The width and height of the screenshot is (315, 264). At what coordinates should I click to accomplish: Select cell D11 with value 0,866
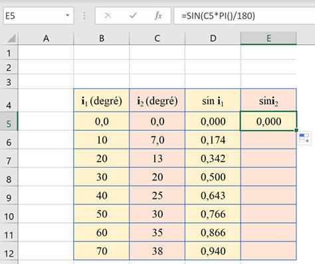click(x=213, y=232)
